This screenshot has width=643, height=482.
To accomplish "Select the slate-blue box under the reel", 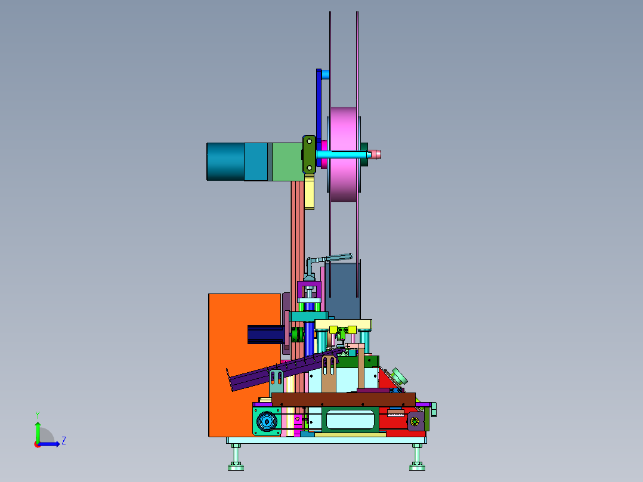I will pos(342,291).
